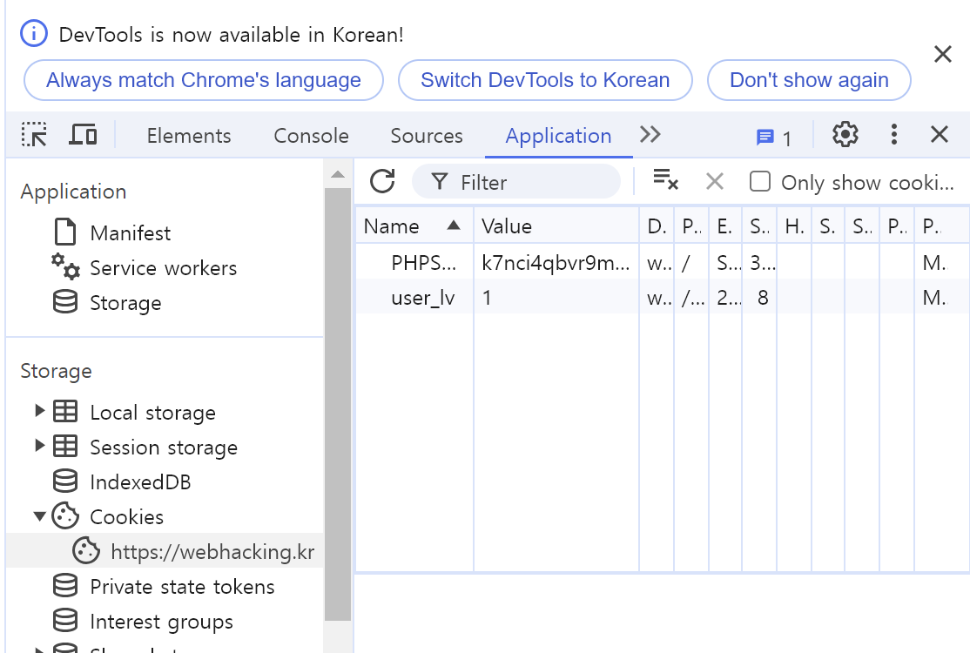Screen dimensions: 970x653
Task: Expand Session storage tree node
Action: tap(39, 446)
